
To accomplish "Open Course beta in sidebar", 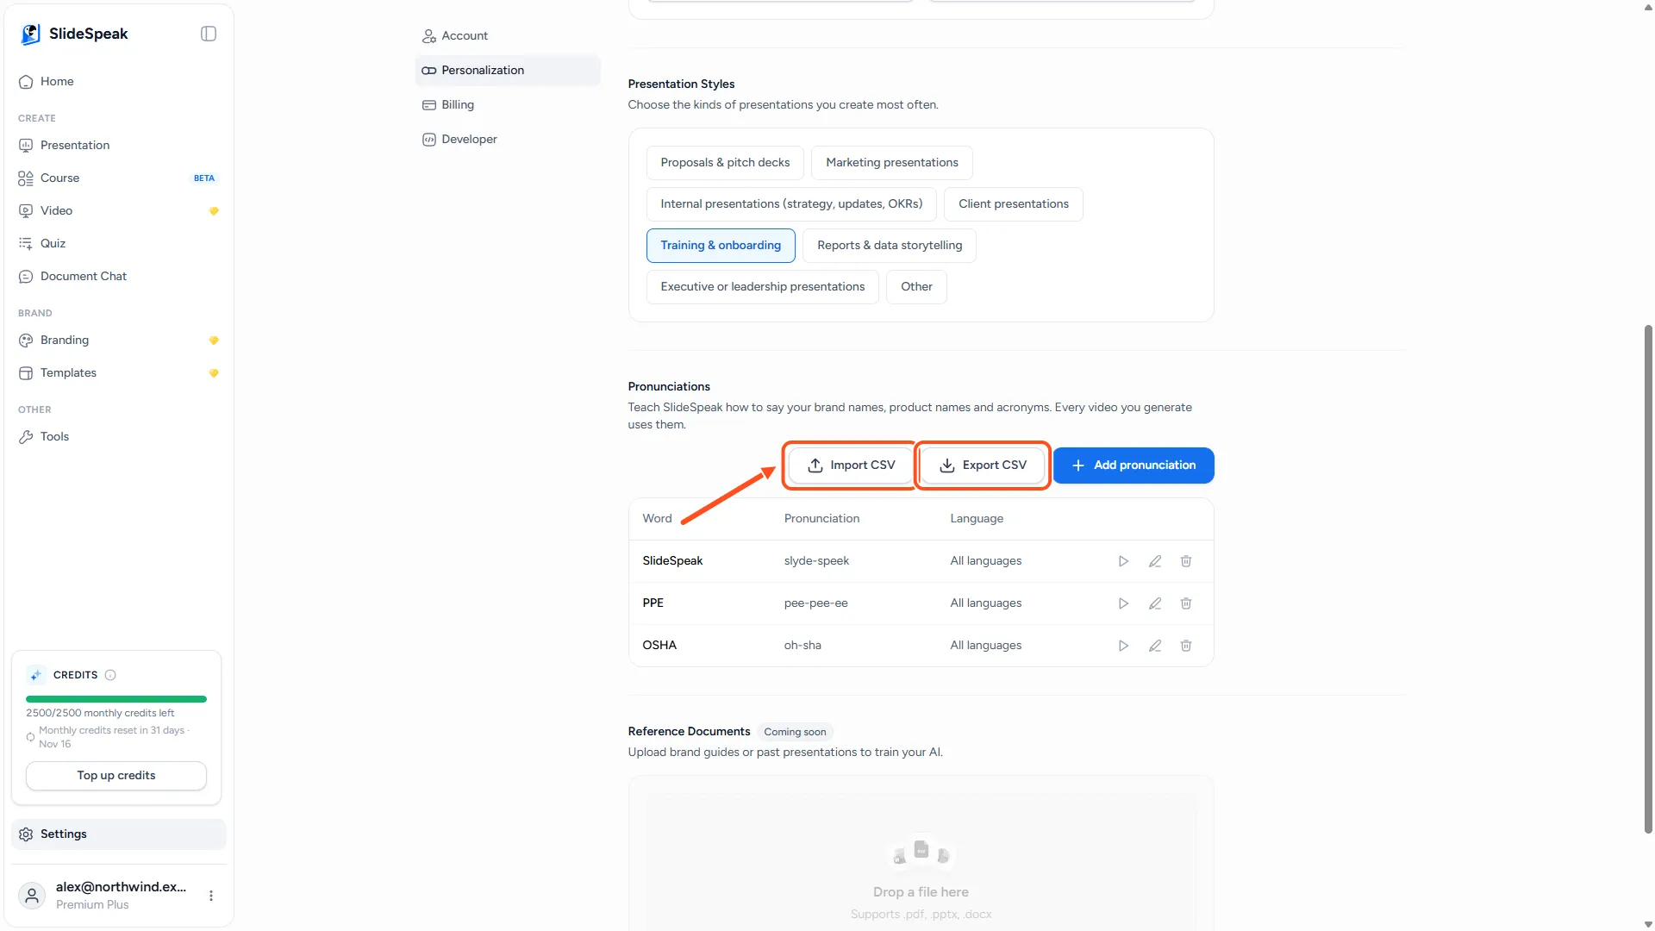I will pos(119,178).
